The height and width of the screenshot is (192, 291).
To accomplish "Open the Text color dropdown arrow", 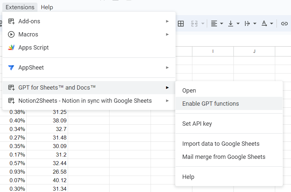I will coord(272,23).
